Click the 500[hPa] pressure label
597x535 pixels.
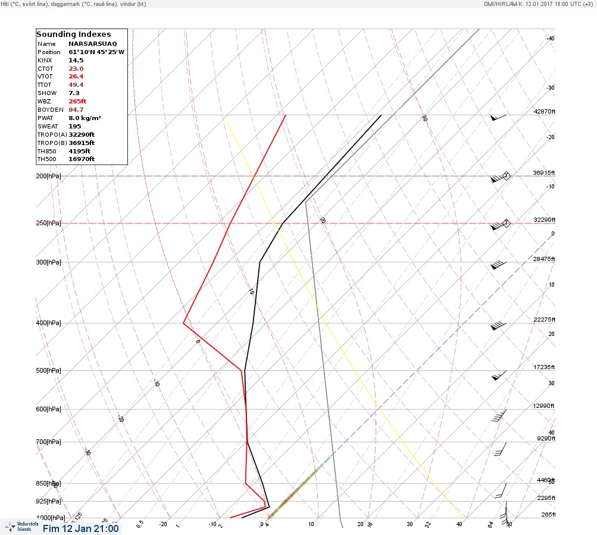[x=48, y=370]
